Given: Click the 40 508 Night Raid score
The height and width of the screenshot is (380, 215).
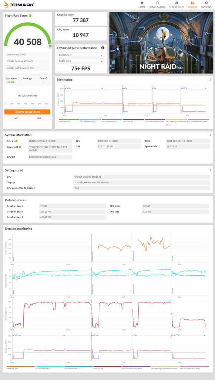Looking at the screenshot, I should point(27,42).
